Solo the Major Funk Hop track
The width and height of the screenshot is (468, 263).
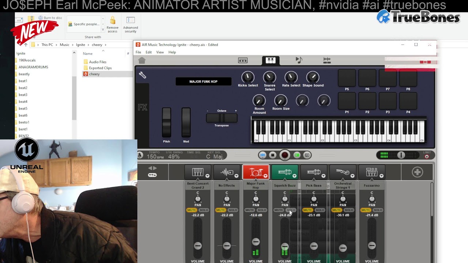(262, 210)
